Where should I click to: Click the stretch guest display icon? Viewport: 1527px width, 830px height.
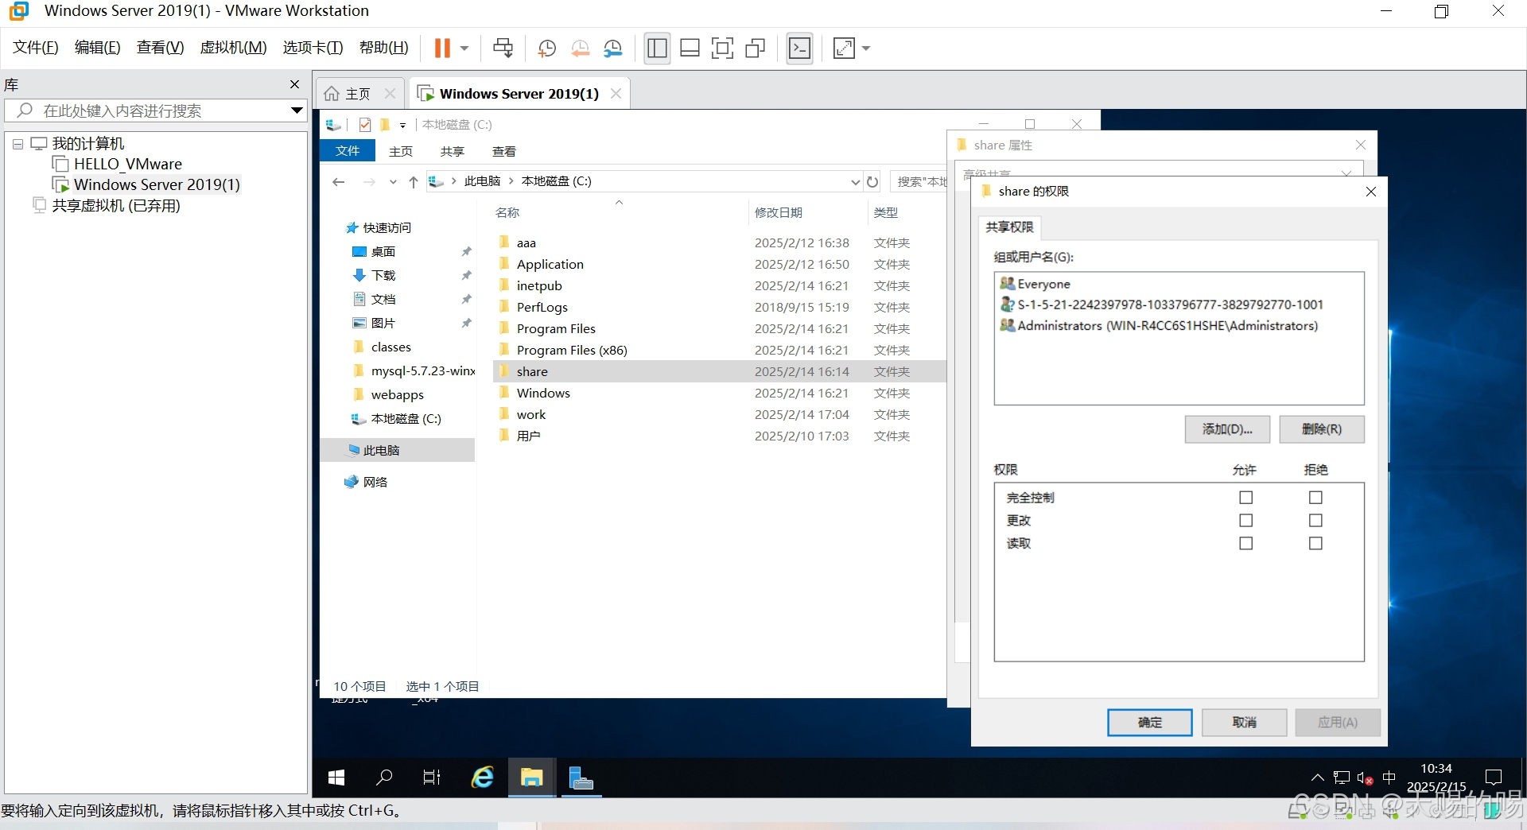point(844,48)
